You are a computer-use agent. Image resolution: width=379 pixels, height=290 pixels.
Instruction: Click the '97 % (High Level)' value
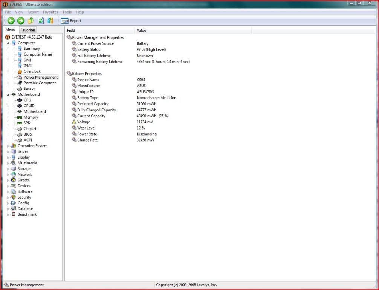point(151,50)
